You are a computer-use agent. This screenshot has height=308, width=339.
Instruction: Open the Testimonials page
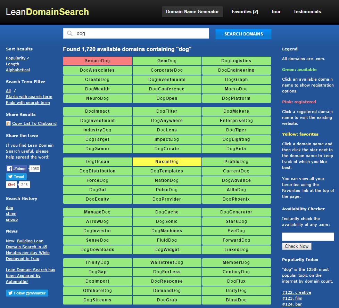click(307, 12)
